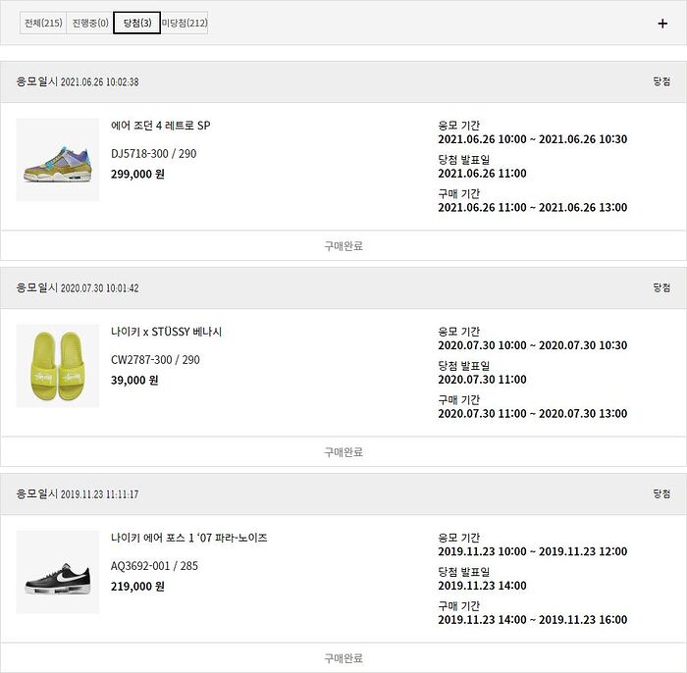Click the DJ5718-300 / 290 style code
687x673 pixels.
click(x=154, y=154)
